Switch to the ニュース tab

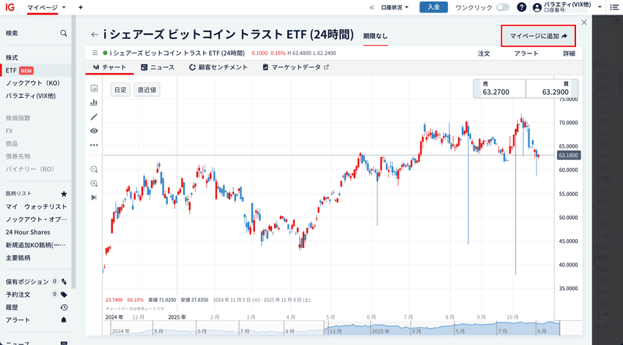158,67
